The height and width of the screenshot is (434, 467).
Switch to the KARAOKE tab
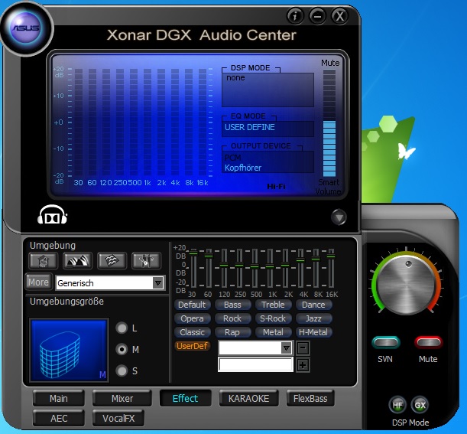(x=248, y=398)
